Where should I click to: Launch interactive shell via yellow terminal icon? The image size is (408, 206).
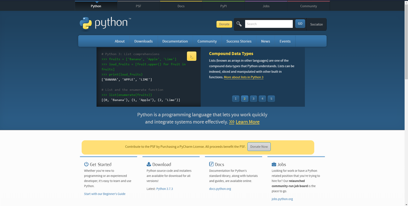[x=192, y=56]
